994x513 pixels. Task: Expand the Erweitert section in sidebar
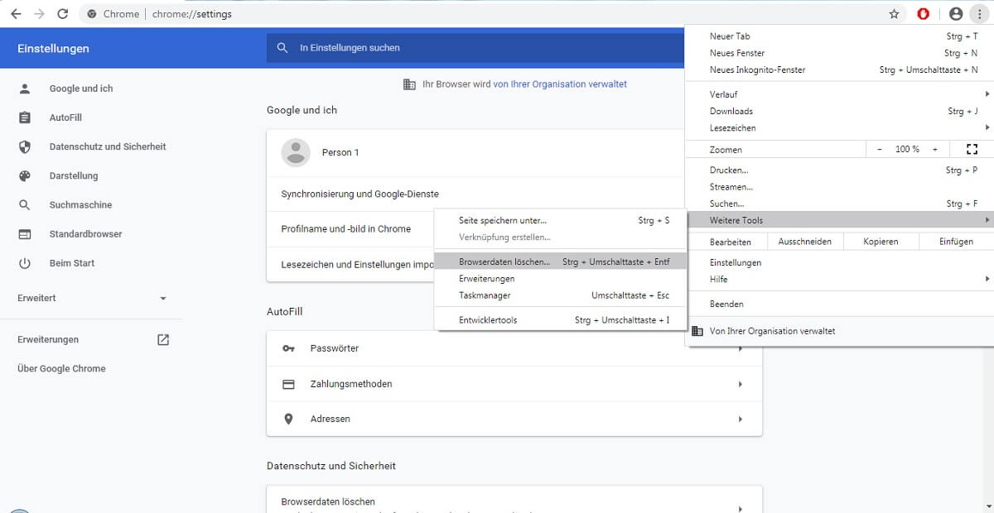(91, 298)
